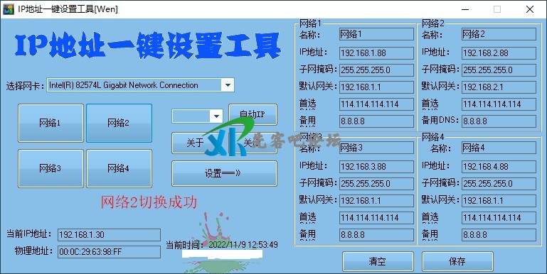
Task: Click the 网络3 name field
Action: 377,148
